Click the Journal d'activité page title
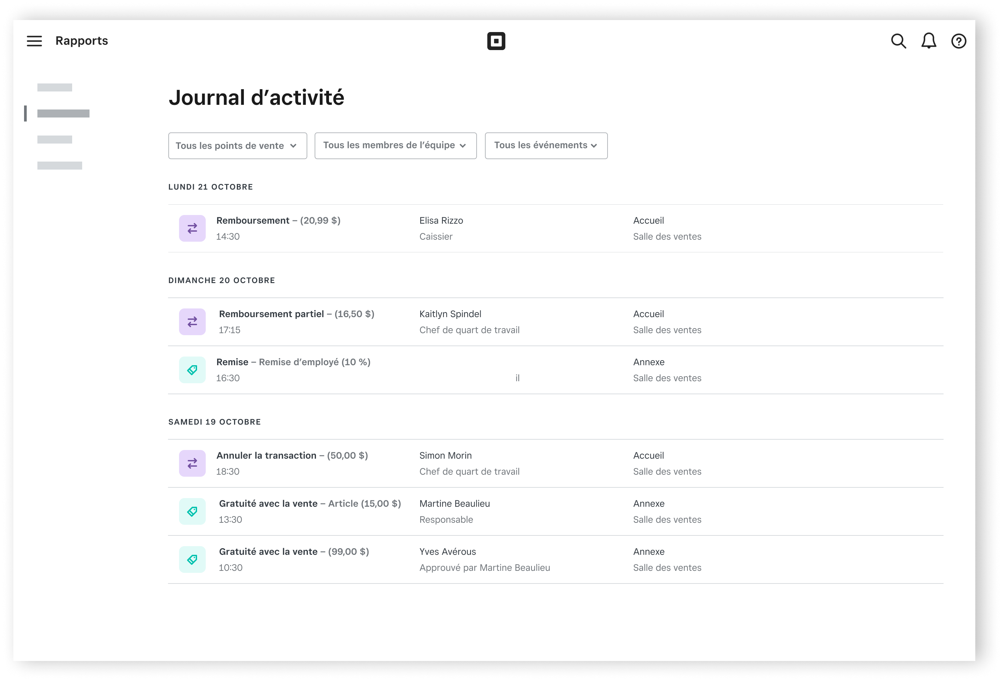This screenshot has width=1002, height=681. tap(257, 97)
